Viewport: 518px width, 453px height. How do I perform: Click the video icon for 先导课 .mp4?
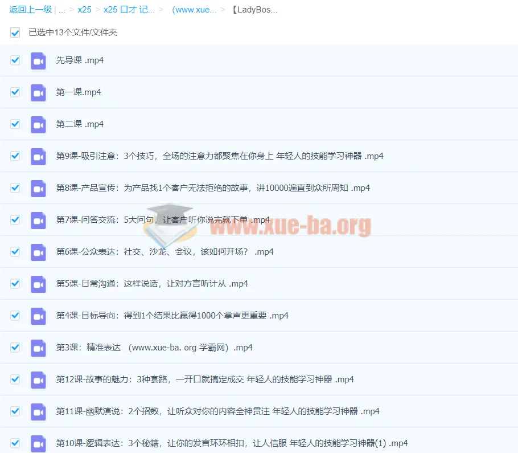(38, 60)
